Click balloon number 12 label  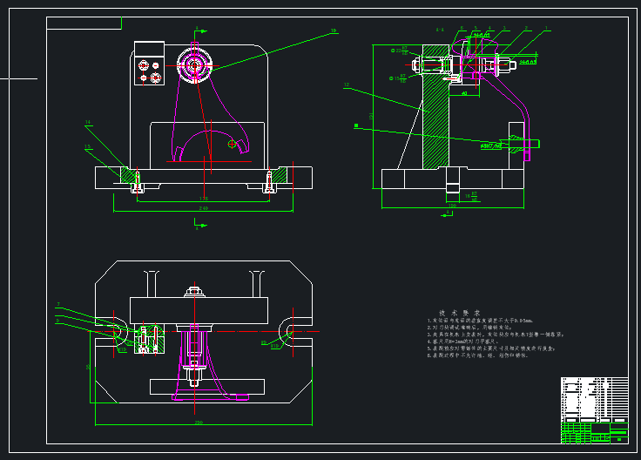coord(347,85)
